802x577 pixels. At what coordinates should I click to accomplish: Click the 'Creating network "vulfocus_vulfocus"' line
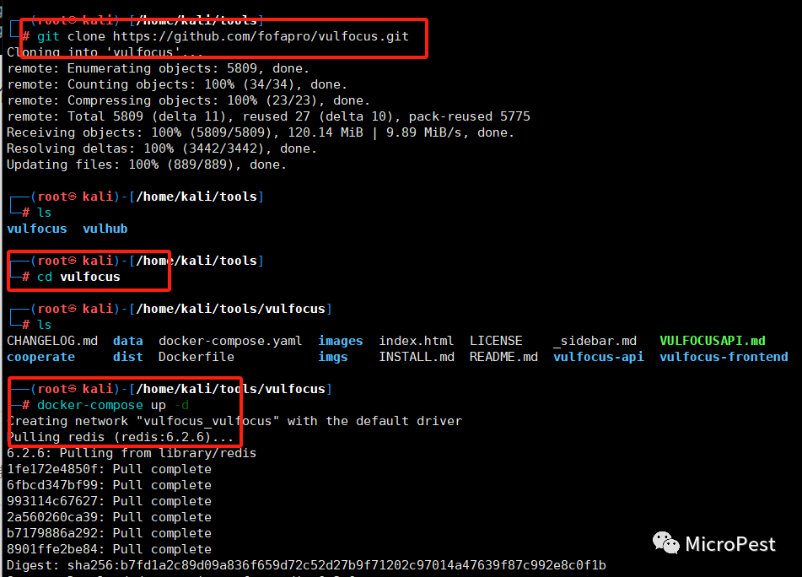click(234, 421)
